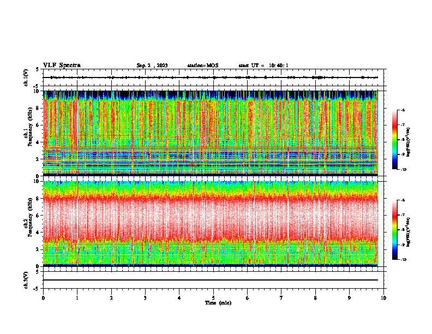Screen dimensions: 432x334
Task: Click inside the ch.1 spectrogram panel
Action: [x=210, y=133]
